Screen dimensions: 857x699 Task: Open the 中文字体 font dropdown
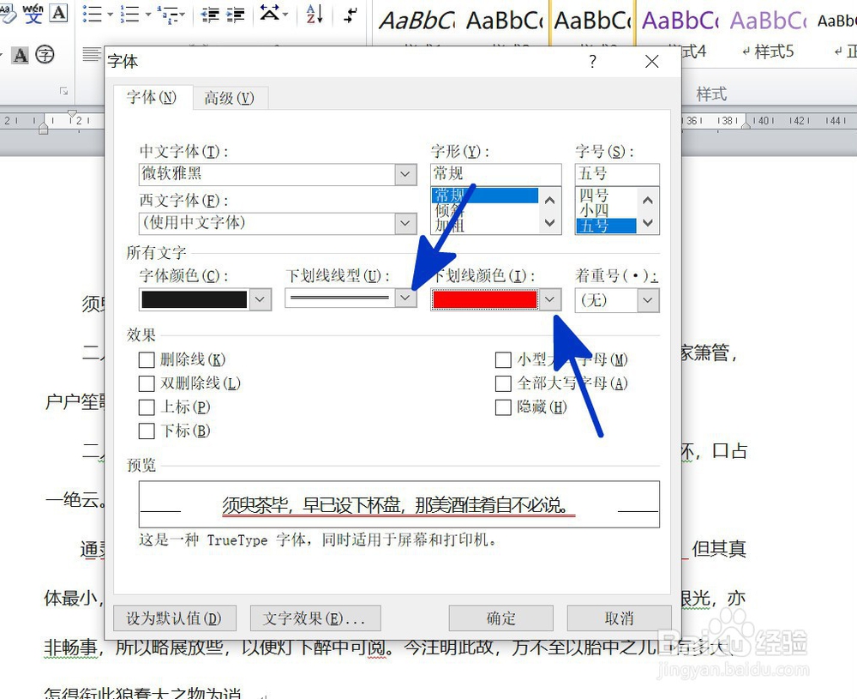point(404,174)
